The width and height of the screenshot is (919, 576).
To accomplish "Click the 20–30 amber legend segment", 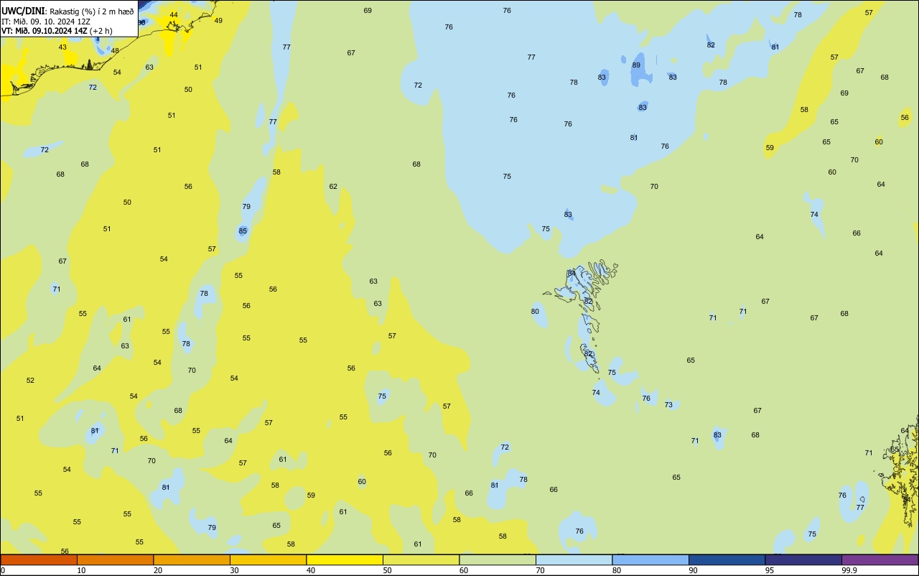I will point(192,559).
